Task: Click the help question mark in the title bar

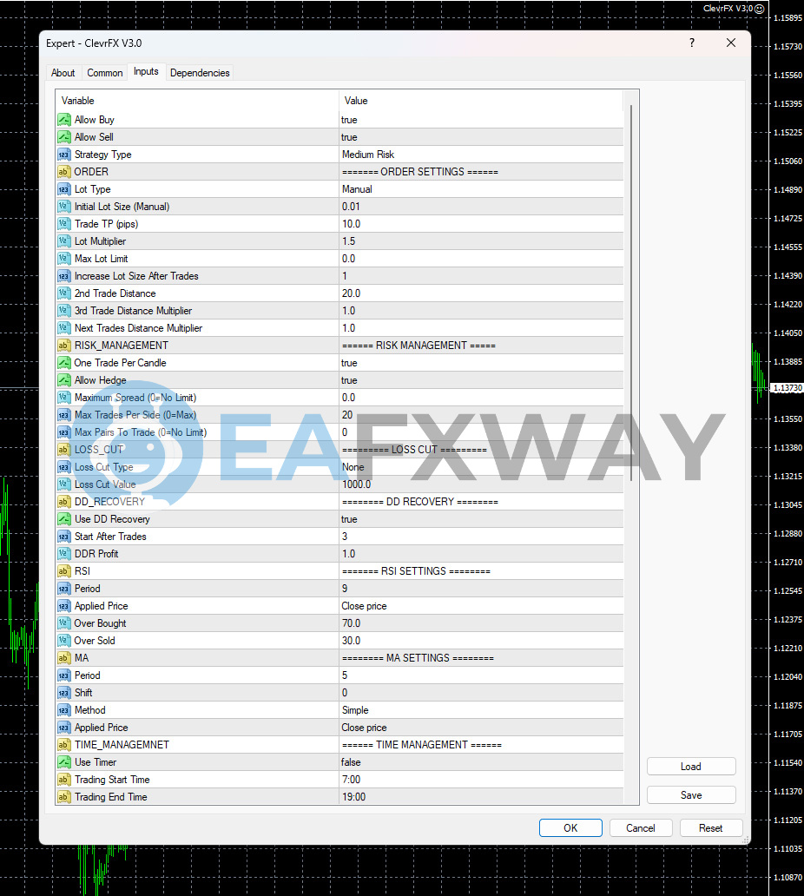Action: pos(691,43)
